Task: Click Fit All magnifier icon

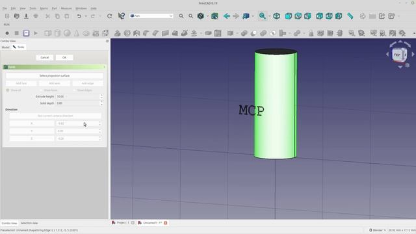Action: point(181,16)
